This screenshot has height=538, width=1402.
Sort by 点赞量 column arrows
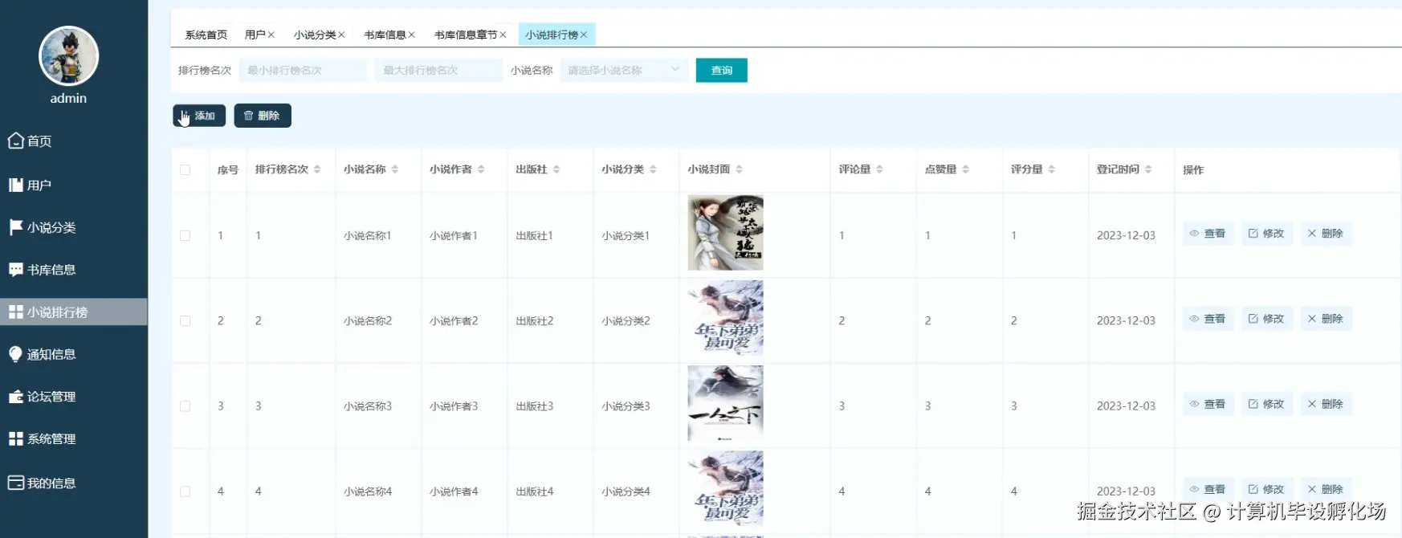click(965, 169)
